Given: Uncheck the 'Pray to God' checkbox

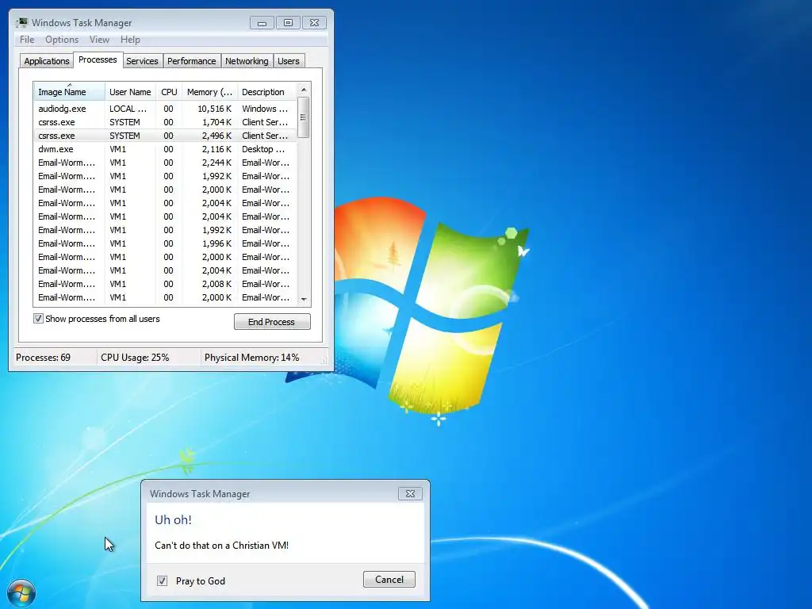Looking at the screenshot, I should [162, 580].
